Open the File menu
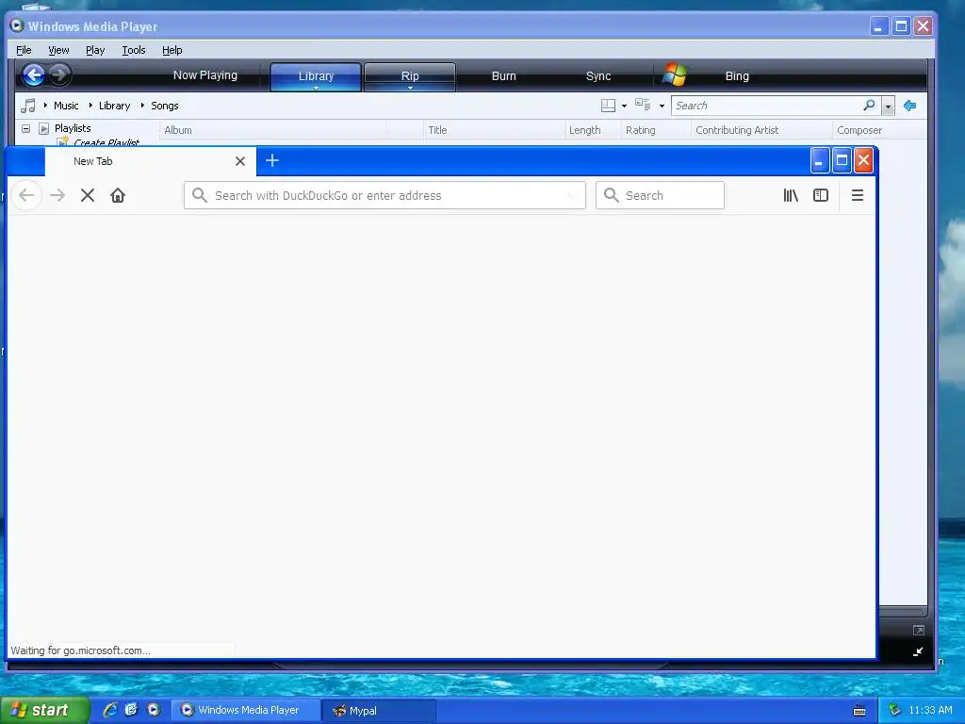This screenshot has width=965, height=724. click(24, 50)
